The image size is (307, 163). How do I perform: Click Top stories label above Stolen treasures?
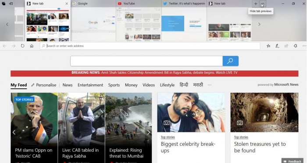(241, 137)
